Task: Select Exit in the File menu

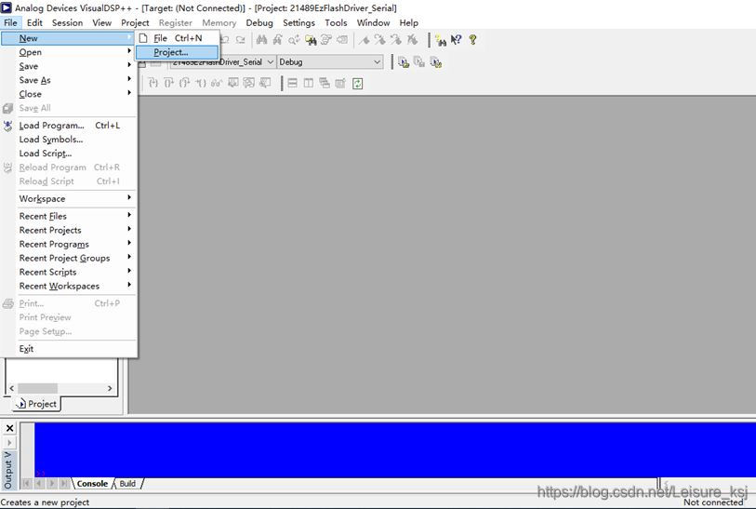Action: tap(69, 349)
